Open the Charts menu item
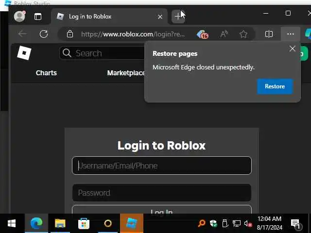The image size is (311, 233). point(46,73)
